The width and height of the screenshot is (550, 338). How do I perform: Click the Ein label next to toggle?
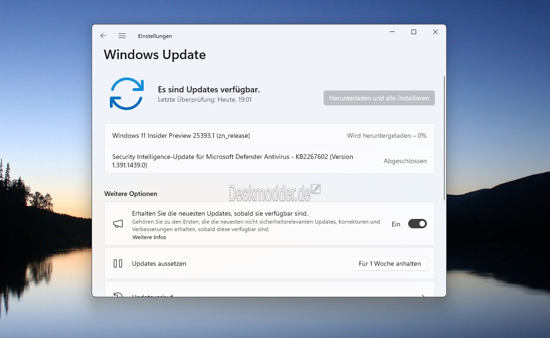tap(396, 224)
